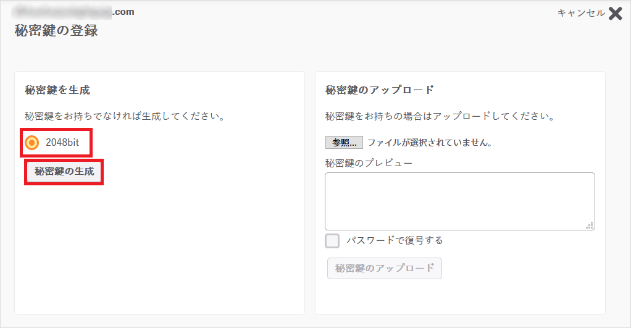Click the 2048bit label text

62,143
